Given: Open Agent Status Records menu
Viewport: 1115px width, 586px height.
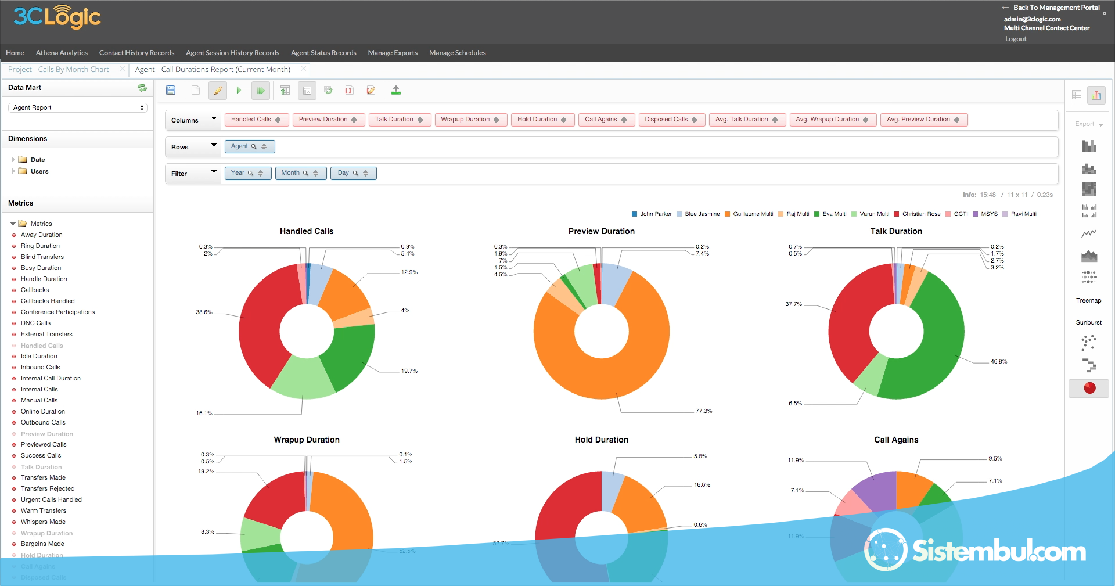Looking at the screenshot, I should [323, 53].
